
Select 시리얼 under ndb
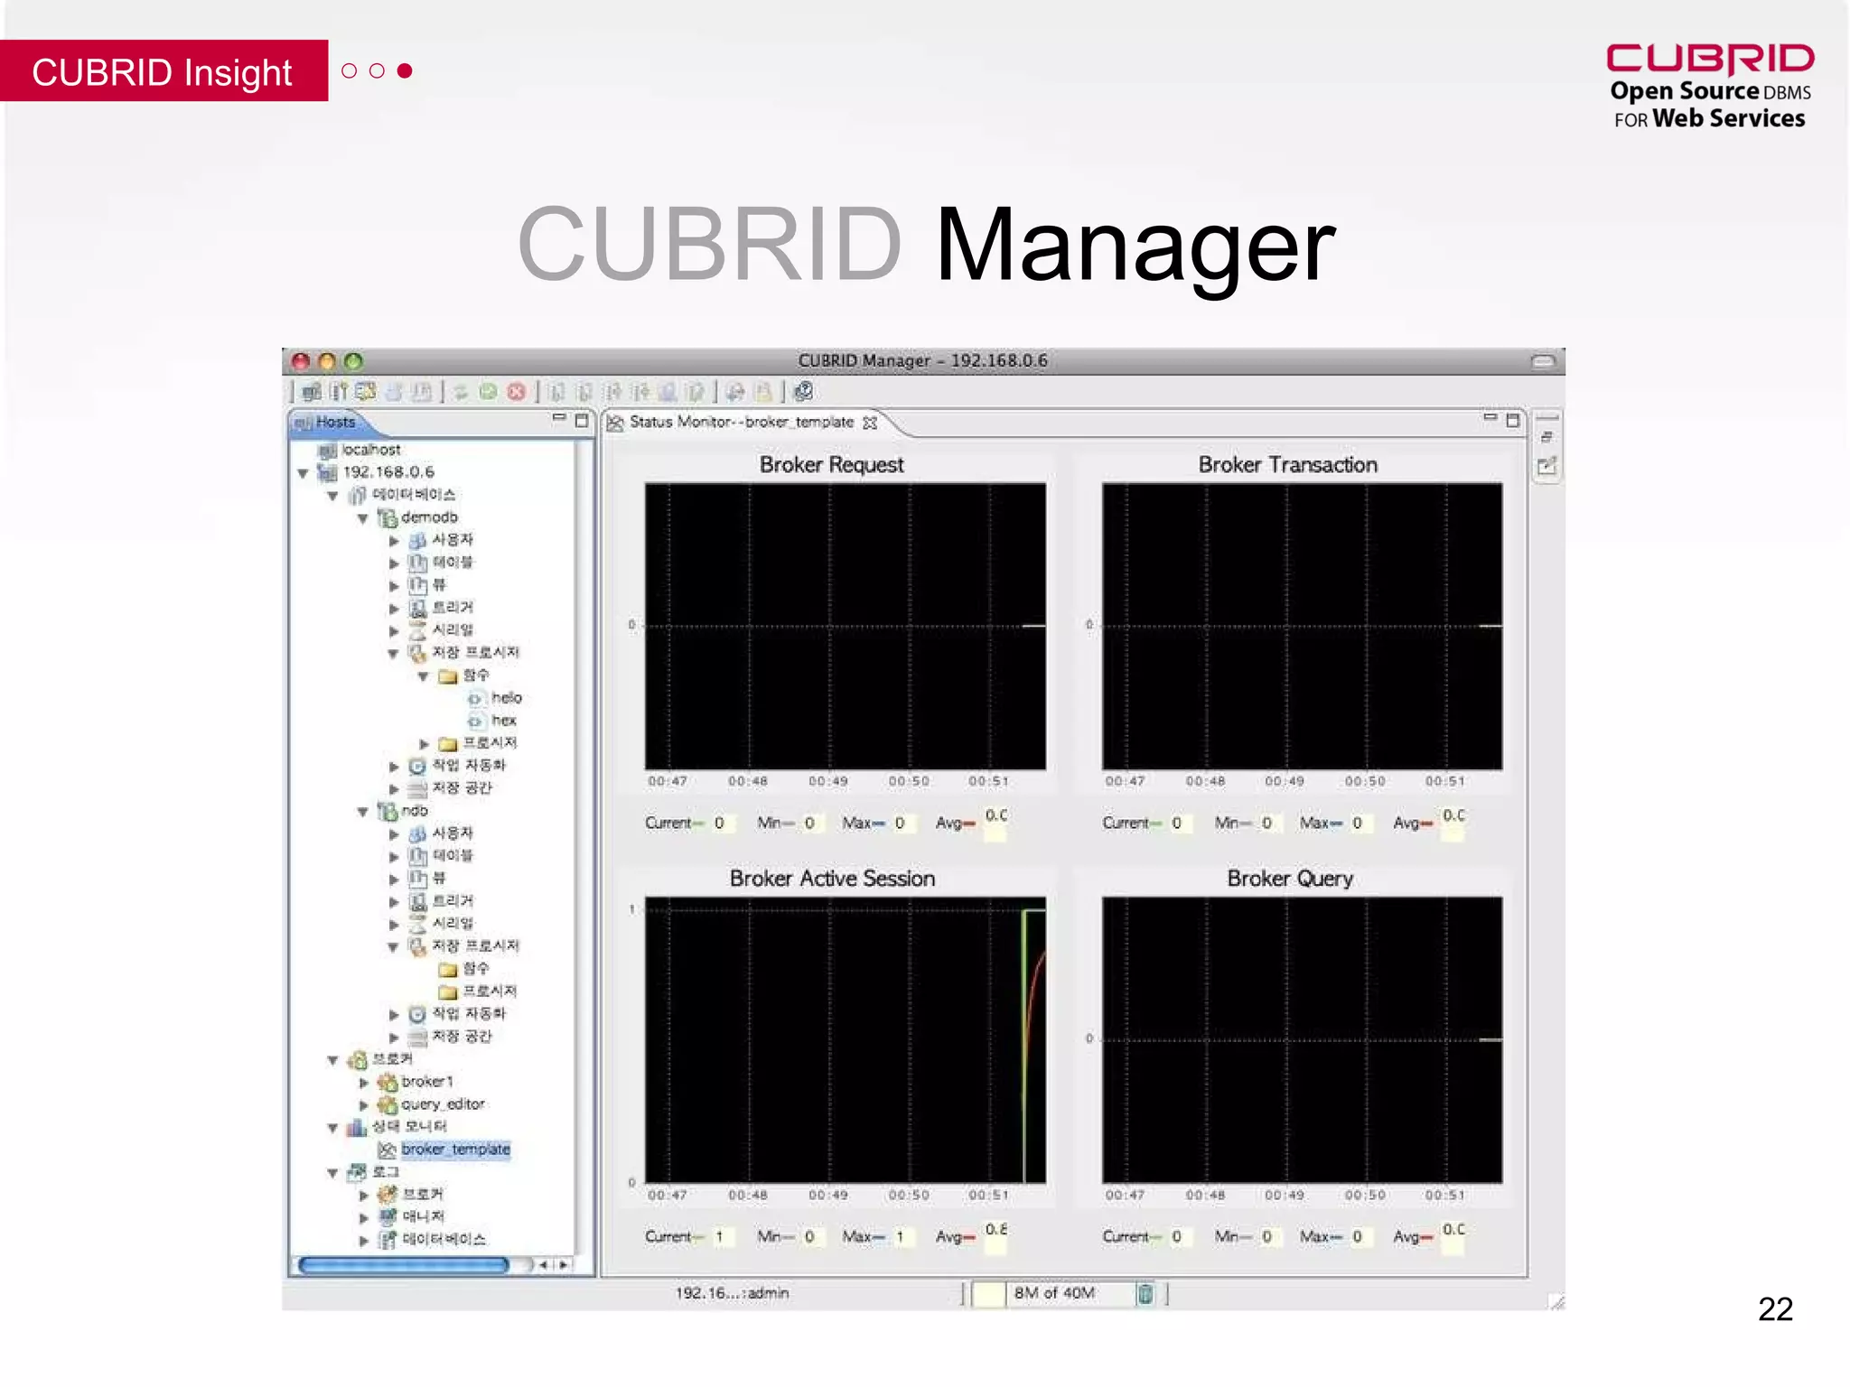tap(453, 924)
